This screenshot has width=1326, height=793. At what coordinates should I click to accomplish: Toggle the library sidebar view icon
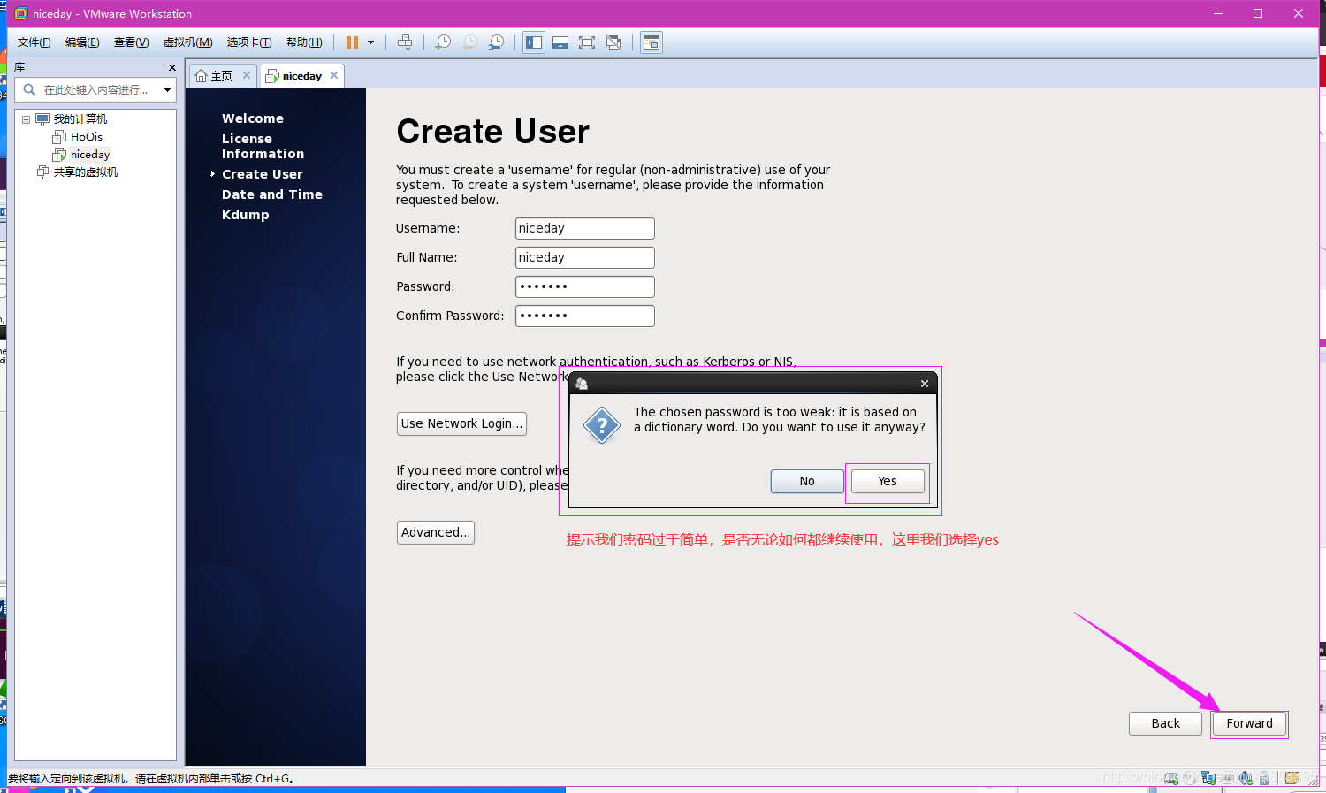(x=534, y=42)
